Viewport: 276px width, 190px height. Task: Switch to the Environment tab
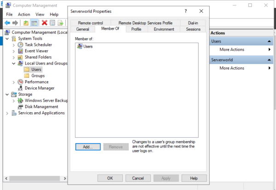click(x=164, y=29)
